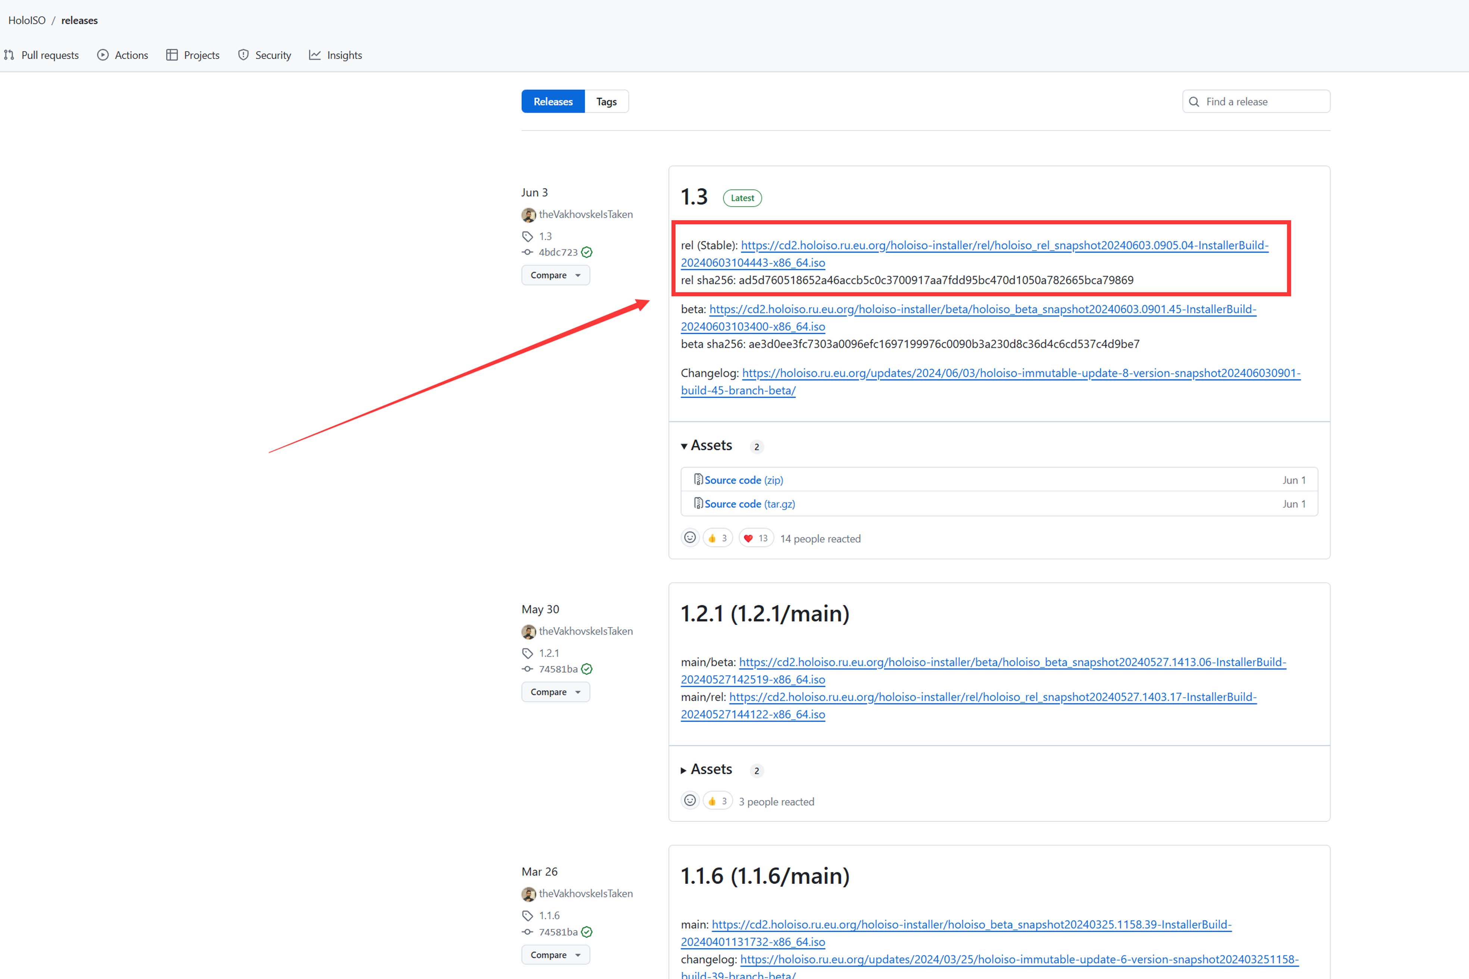The width and height of the screenshot is (1469, 979).
Task: Open the 1.1.6 (1.1.6/main) release title
Action: point(765,876)
